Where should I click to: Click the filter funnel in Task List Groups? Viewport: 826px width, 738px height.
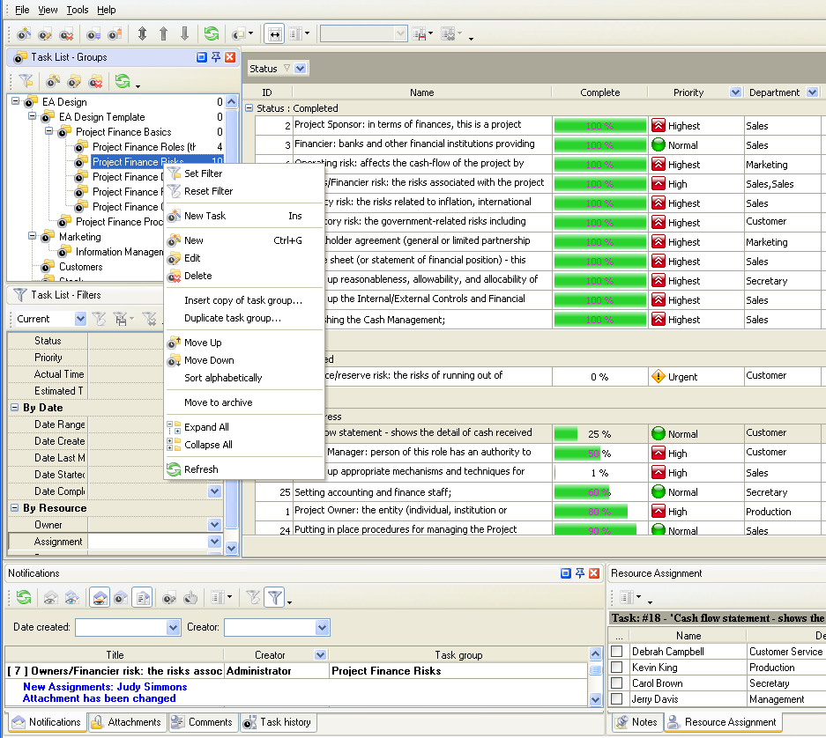[x=26, y=81]
